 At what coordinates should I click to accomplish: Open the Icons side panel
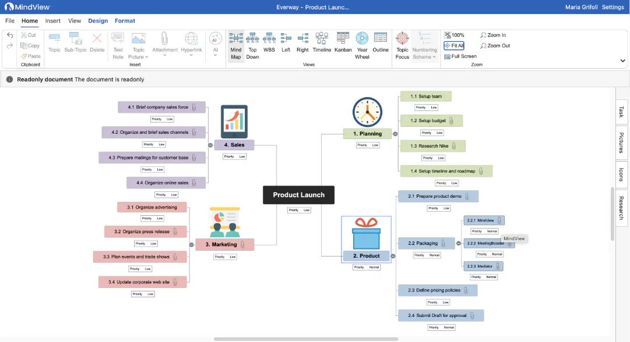(622, 175)
